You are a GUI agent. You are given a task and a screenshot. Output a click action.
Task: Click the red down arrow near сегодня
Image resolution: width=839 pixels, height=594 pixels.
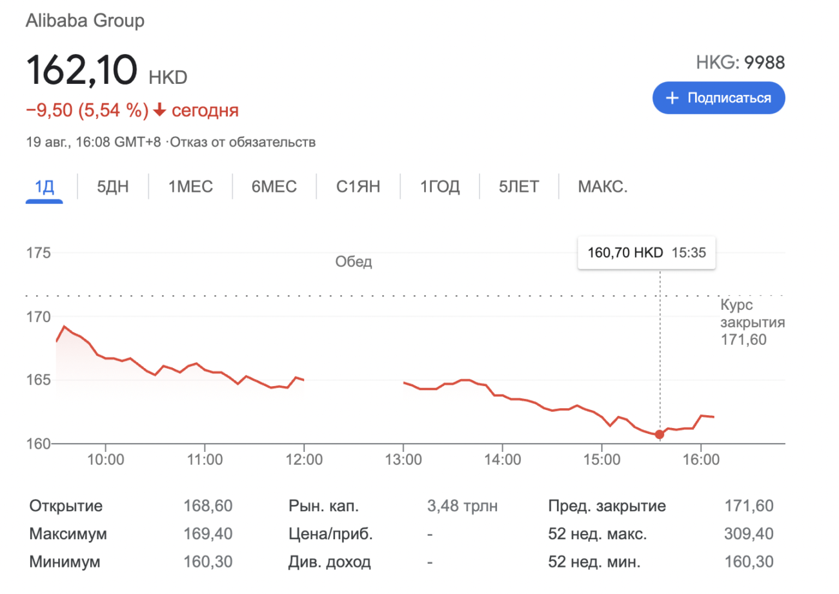[160, 111]
